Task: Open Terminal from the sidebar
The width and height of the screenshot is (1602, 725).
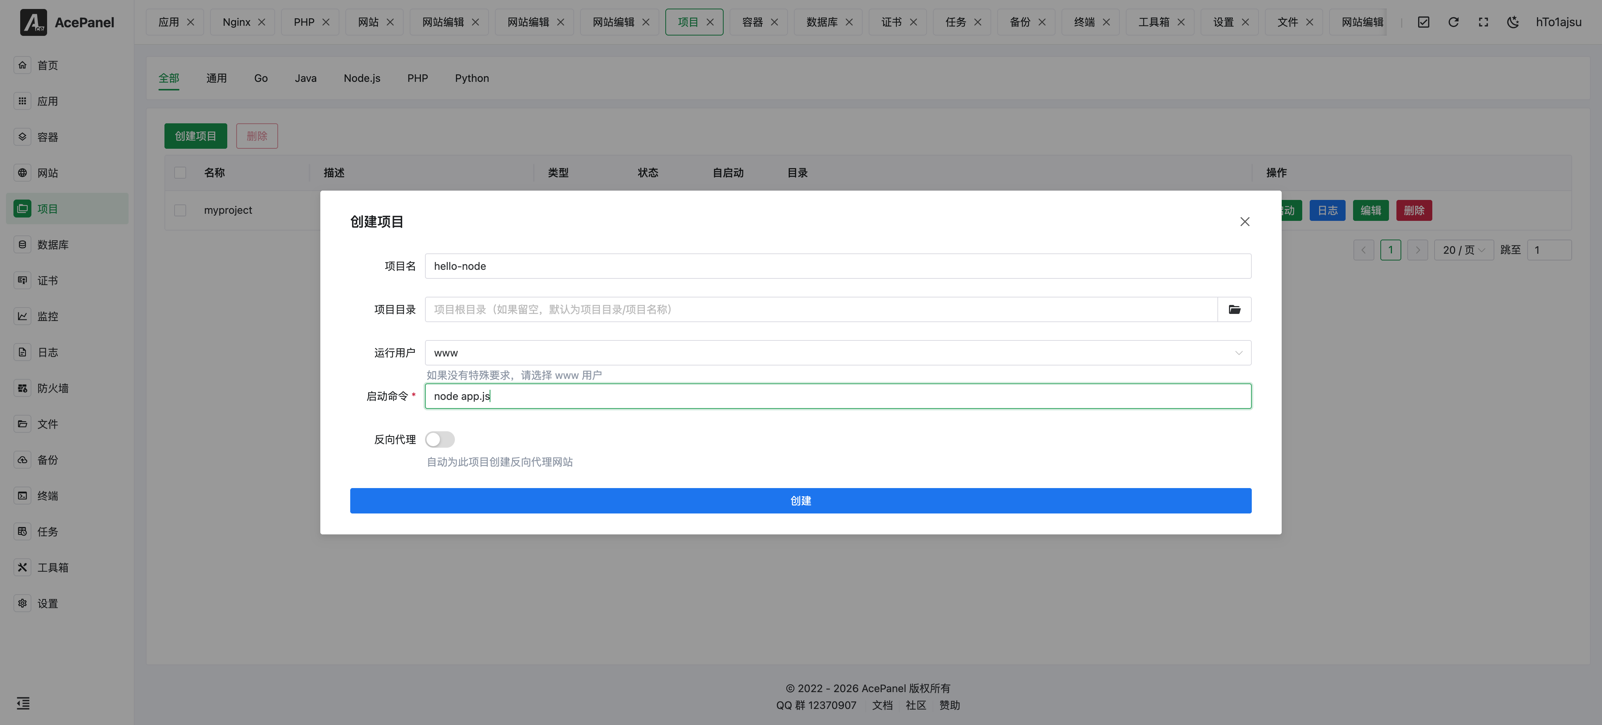Action: tap(47, 496)
